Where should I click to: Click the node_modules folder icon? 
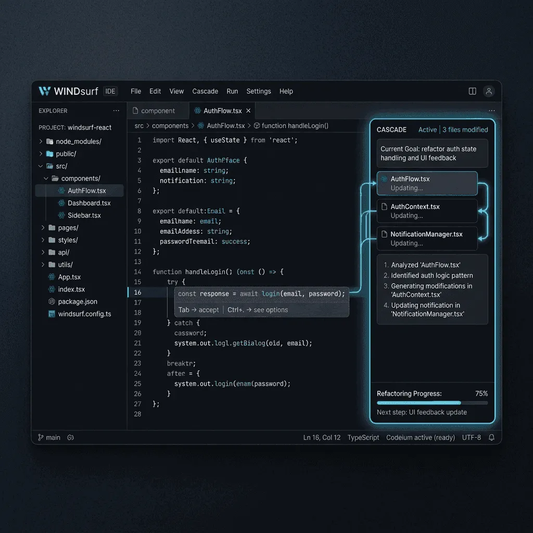pos(49,142)
